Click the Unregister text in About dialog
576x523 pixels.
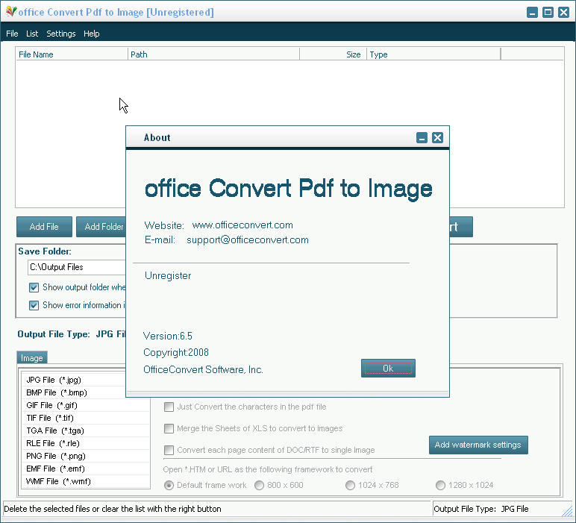tap(168, 275)
